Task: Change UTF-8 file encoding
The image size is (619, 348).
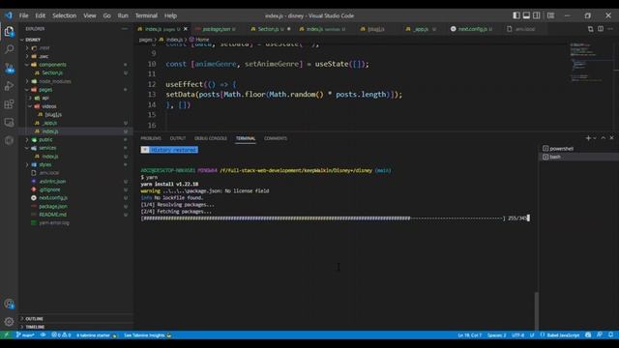Action: (518, 335)
